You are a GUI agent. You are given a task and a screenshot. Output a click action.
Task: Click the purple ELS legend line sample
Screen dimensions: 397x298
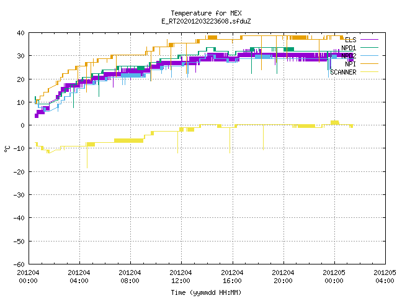tap(369, 40)
